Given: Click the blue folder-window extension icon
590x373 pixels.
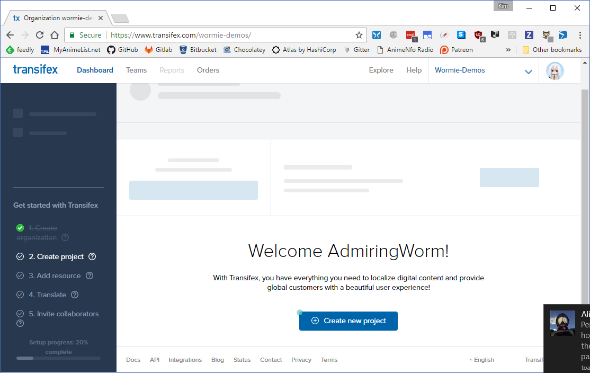Looking at the screenshot, I should click(427, 35).
